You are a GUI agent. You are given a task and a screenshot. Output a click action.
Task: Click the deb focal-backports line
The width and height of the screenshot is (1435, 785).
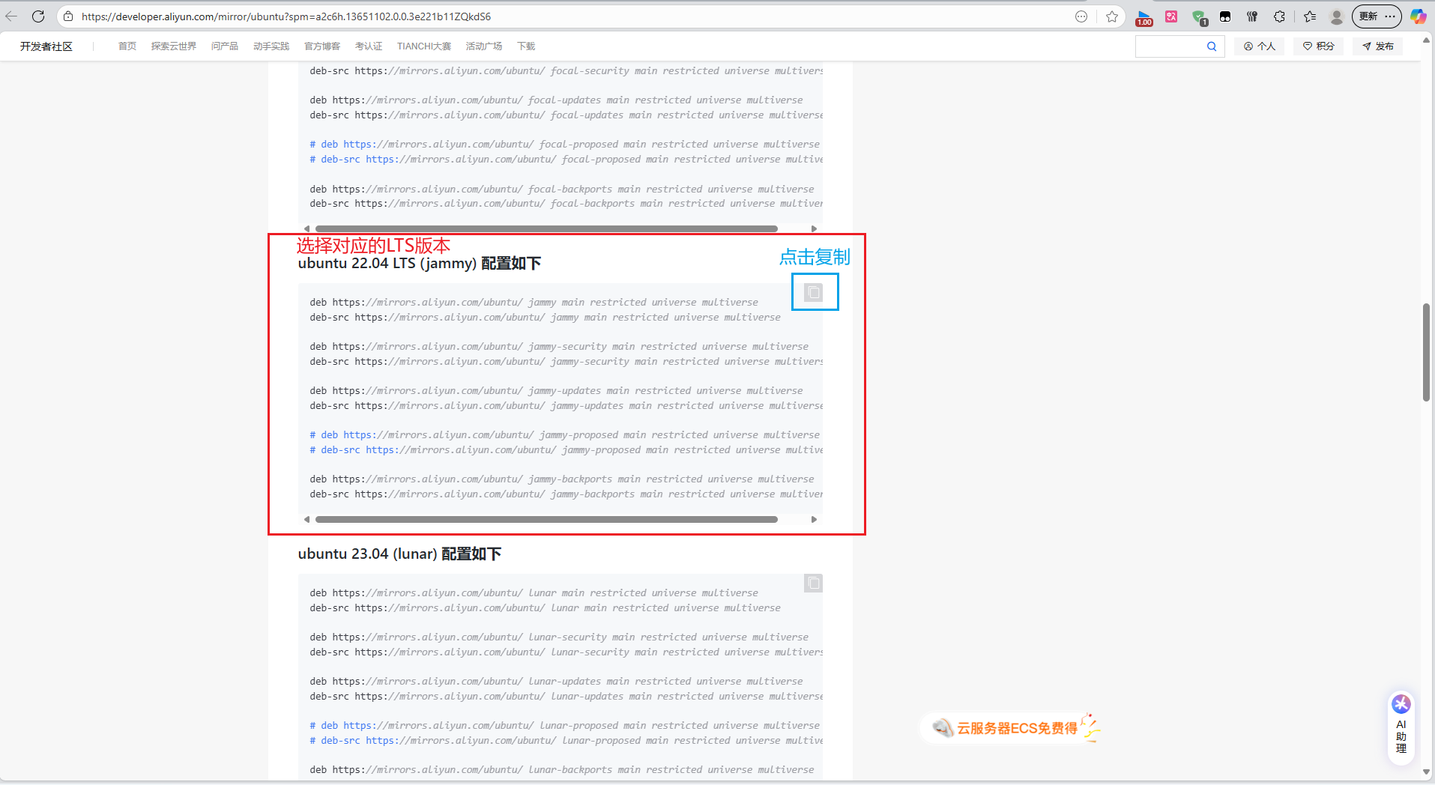click(562, 190)
